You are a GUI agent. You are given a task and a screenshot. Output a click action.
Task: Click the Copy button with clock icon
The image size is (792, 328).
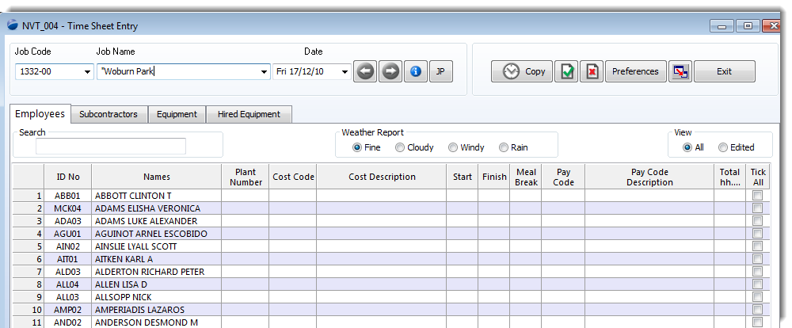pos(522,72)
